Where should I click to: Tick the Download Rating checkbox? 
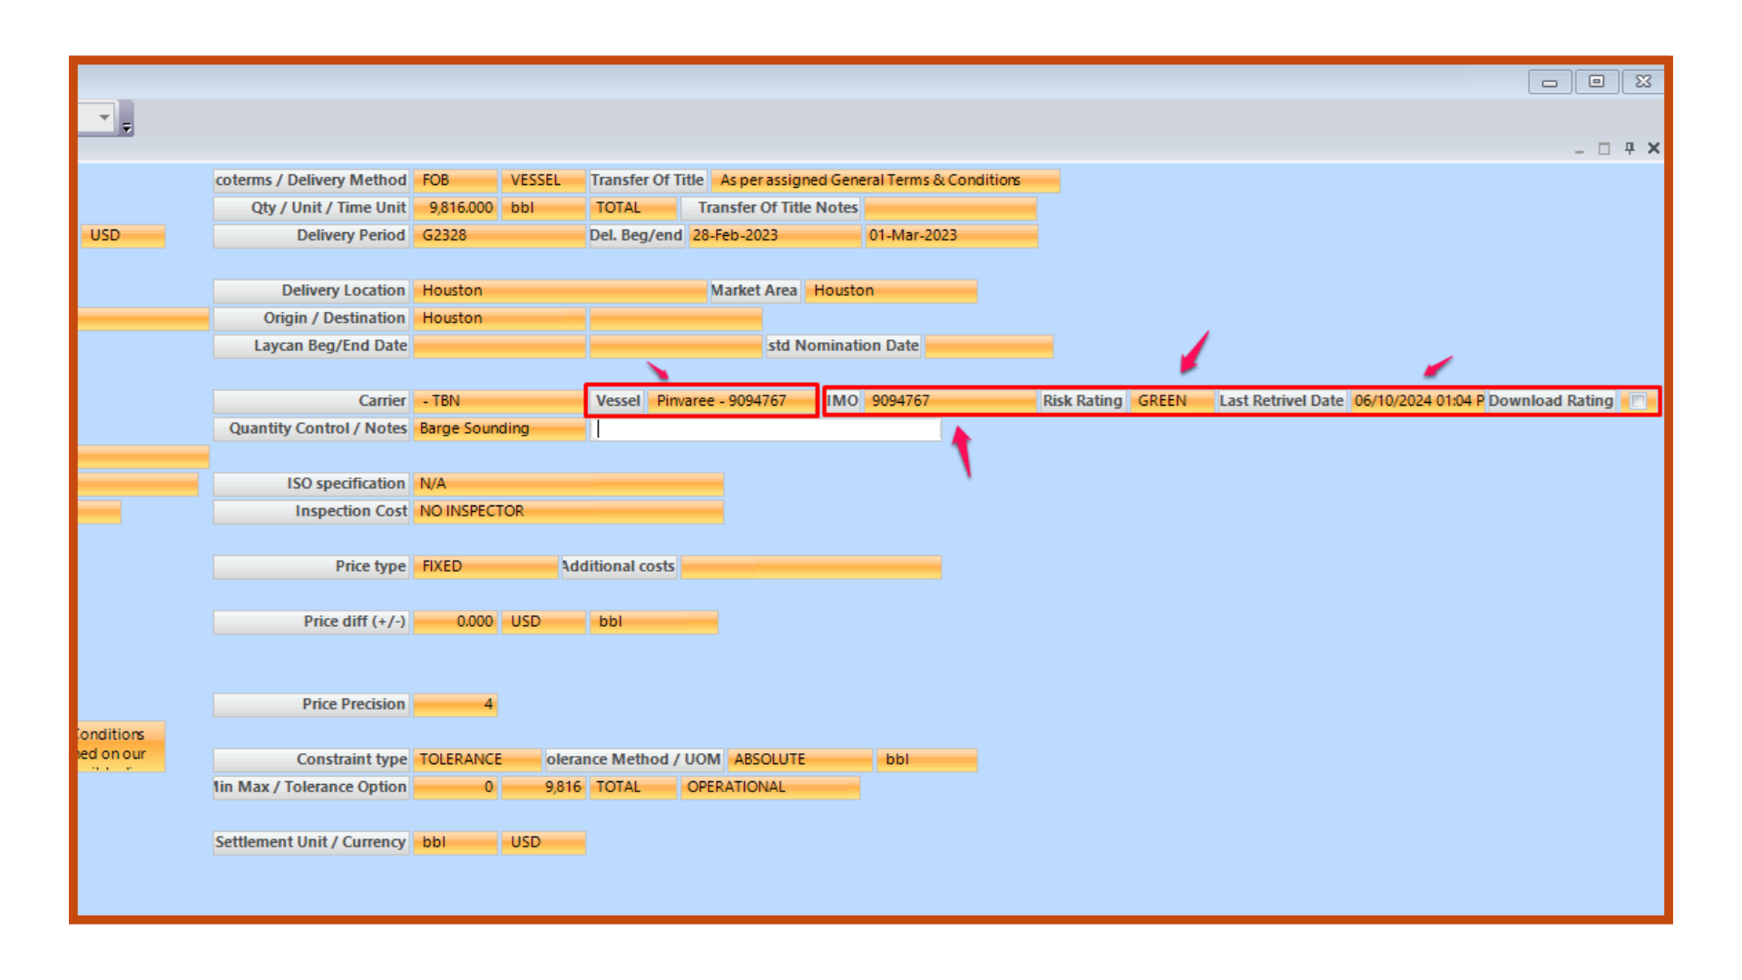click(x=1638, y=401)
